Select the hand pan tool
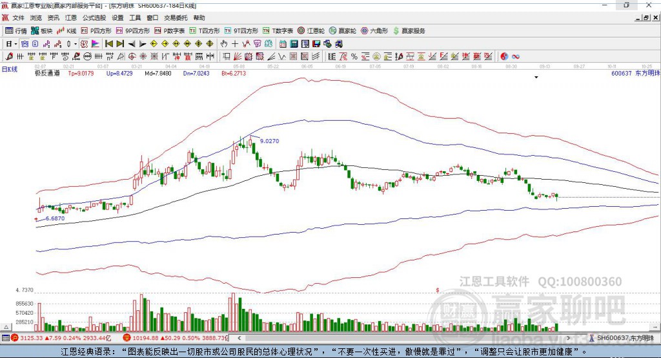 coord(224,44)
